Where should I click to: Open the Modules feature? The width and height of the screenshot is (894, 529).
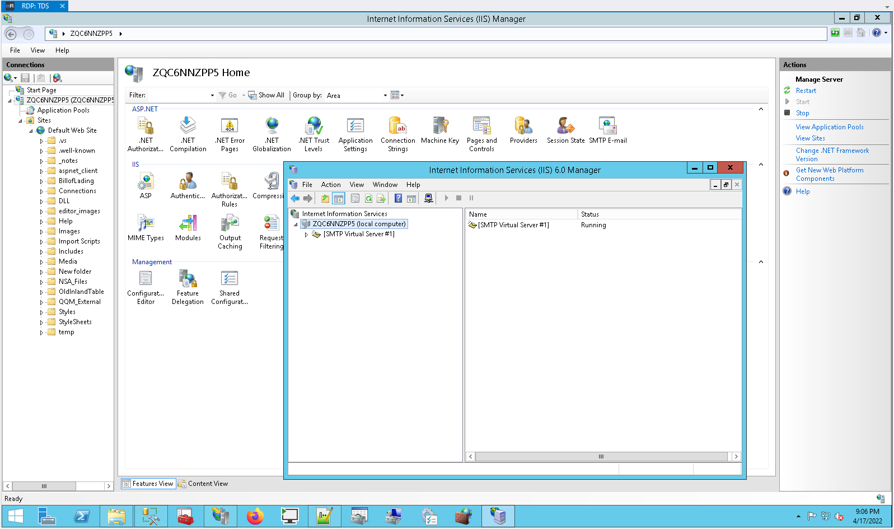(188, 228)
